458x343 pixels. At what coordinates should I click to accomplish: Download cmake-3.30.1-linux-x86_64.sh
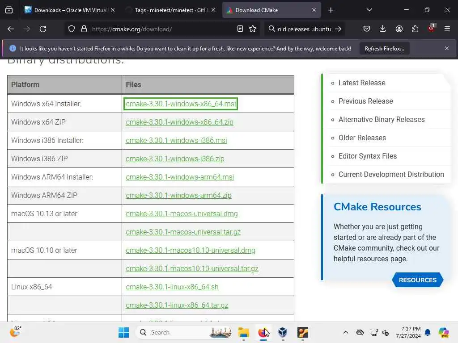tap(172, 287)
